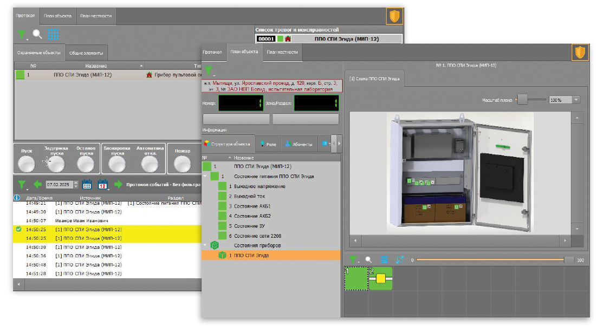Open the green filter dropdown above event protocol

(x=22, y=185)
